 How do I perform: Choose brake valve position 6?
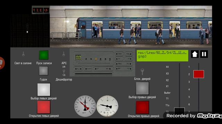tap(189, 104)
